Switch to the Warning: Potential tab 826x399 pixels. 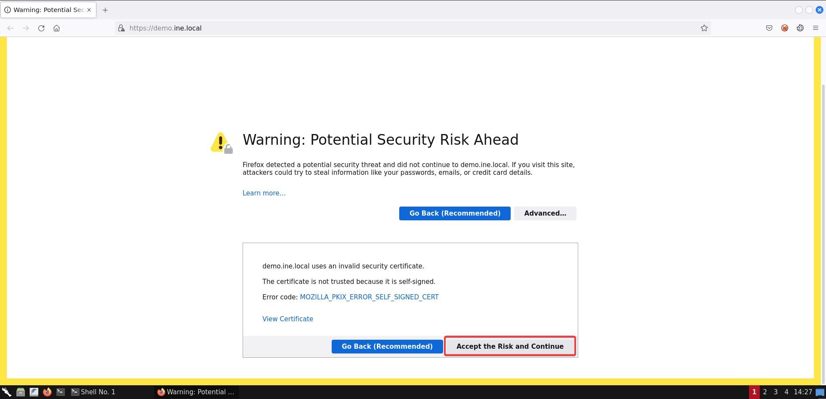(x=47, y=9)
